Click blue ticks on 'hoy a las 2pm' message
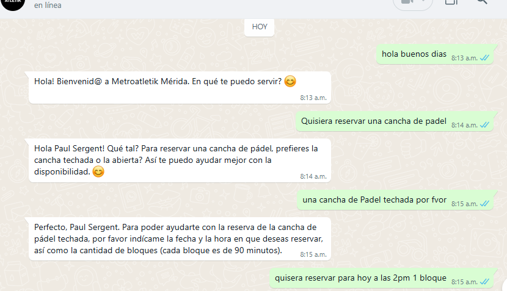507x291 pixels. 484,282
